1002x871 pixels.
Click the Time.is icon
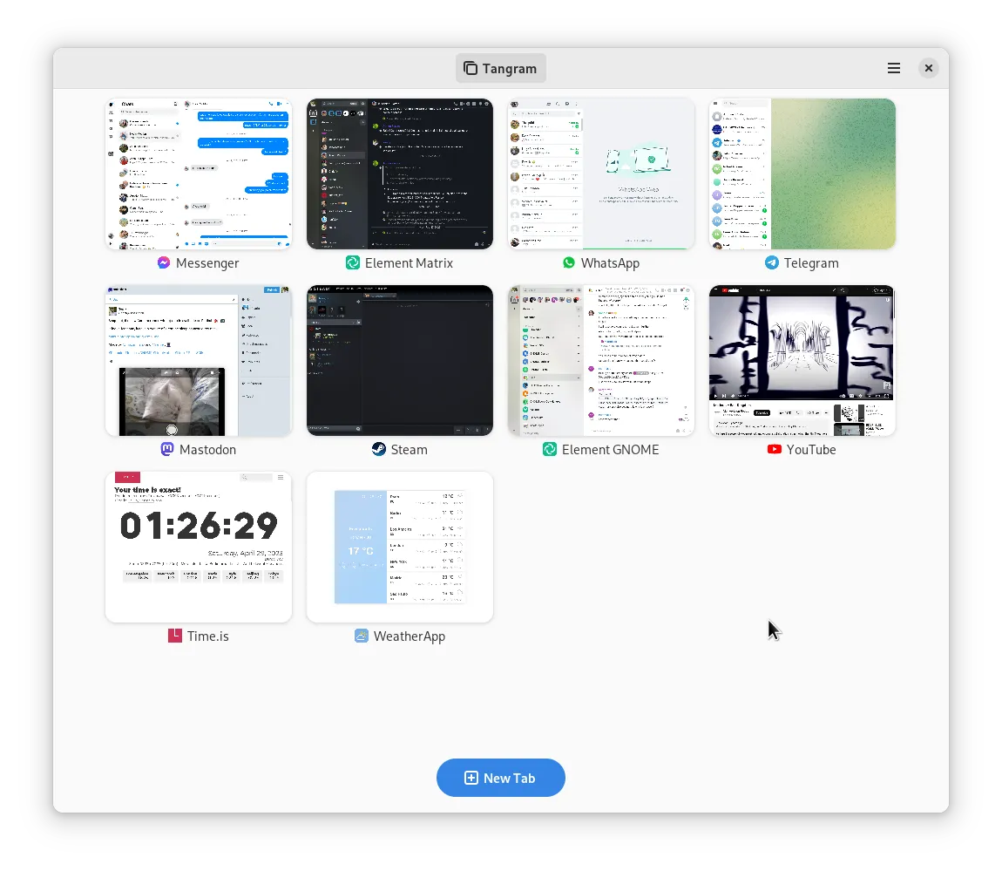175,636
